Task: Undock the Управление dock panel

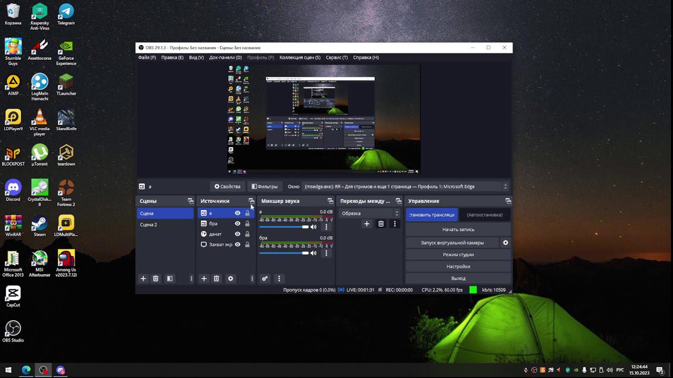Action: pos(508,201)
